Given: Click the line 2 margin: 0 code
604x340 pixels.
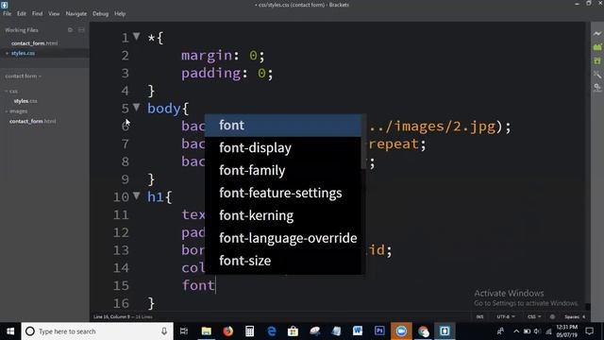Looking at the screenshot, I should [223, 56].
